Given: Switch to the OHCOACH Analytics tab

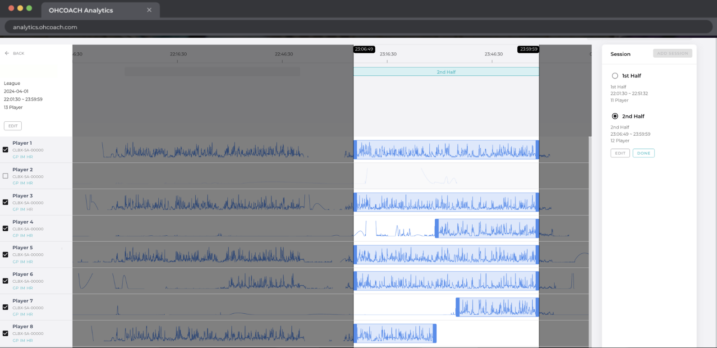Looking at the screenshot, I should coord(100,10).
